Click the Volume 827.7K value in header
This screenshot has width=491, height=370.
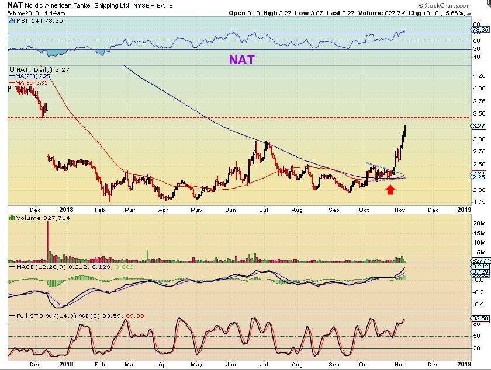(x=382, y=13)
